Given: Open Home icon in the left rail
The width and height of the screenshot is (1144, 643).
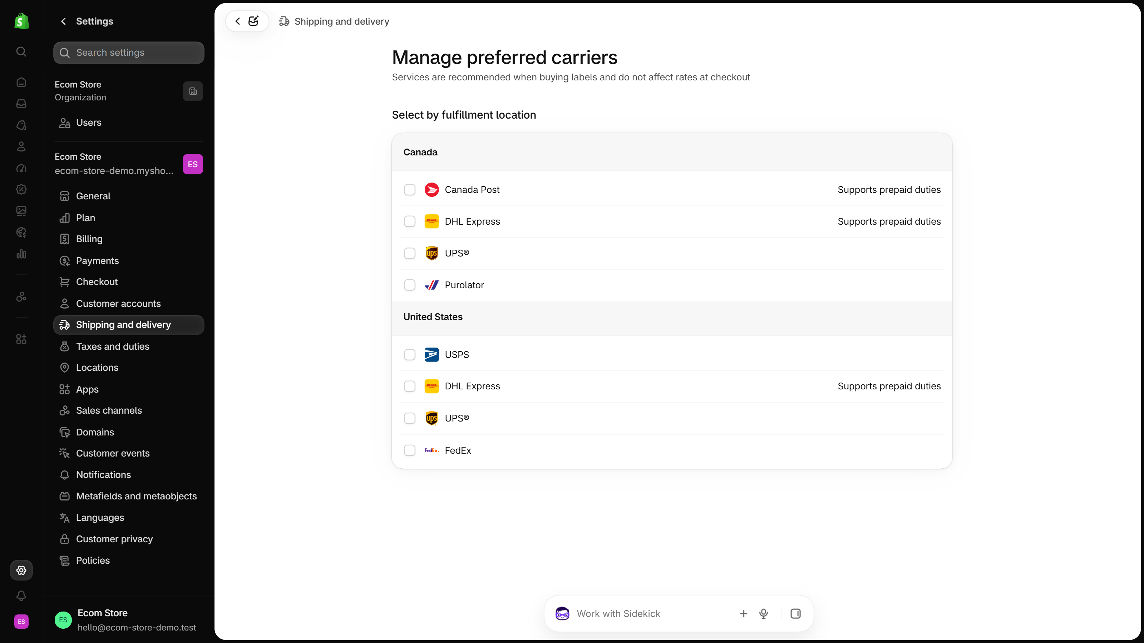Looking at the screenshot, I should (x=21, y=82).
